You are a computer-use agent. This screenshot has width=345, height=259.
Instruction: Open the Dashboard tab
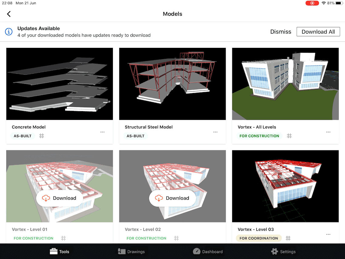(208, 251)
